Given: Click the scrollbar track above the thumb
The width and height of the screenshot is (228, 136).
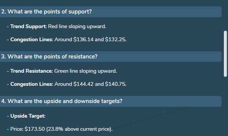Looking at the screenshot, I should 225,15.
